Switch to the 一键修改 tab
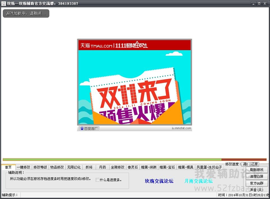Image resolution: width=270 pixels, height=199 pixels. 24,167
